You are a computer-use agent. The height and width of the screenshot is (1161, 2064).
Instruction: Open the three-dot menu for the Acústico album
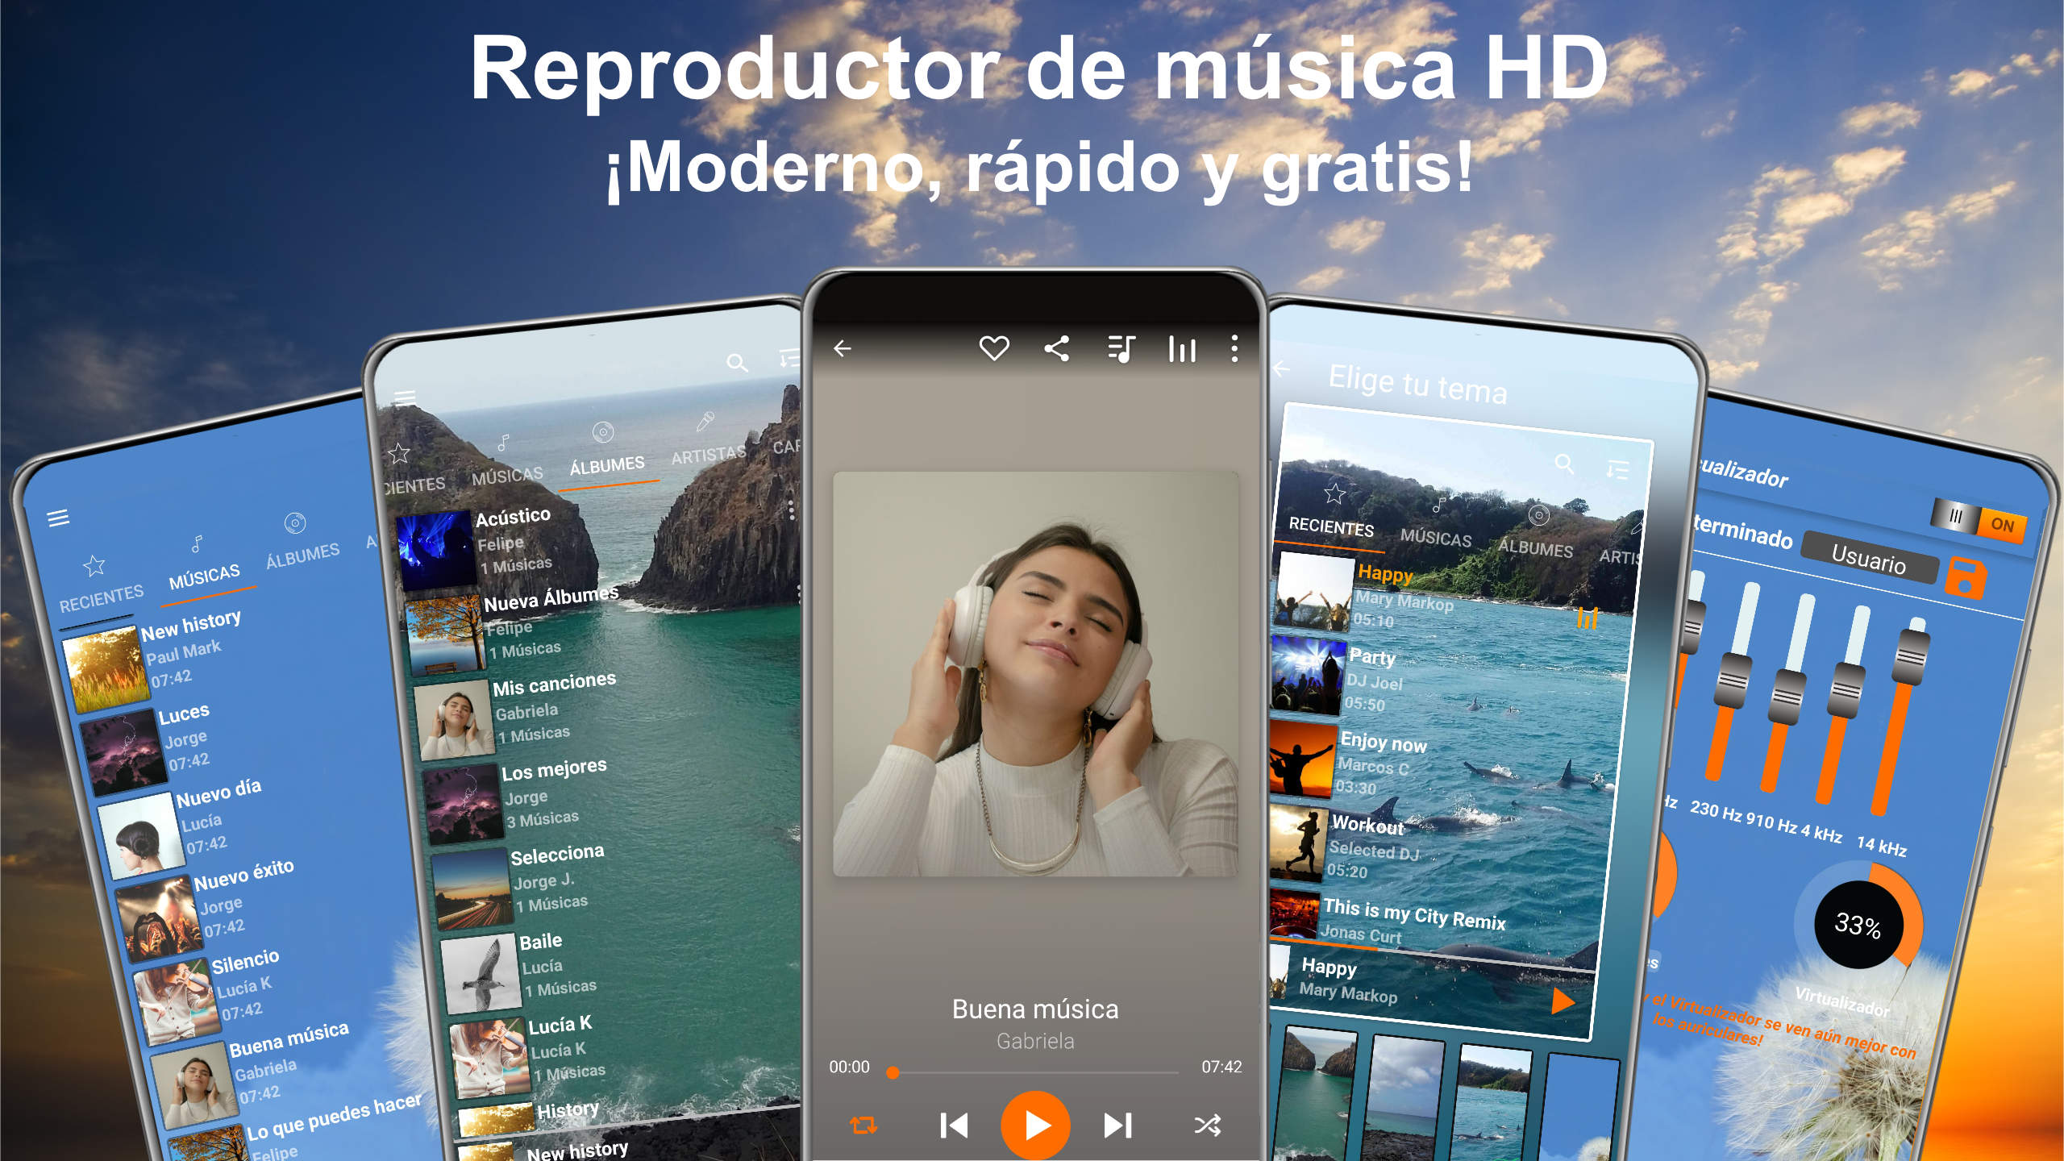[x=792, y=510]
